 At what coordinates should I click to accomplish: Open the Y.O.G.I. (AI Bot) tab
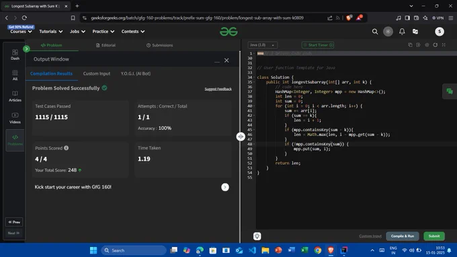[136, 73]
